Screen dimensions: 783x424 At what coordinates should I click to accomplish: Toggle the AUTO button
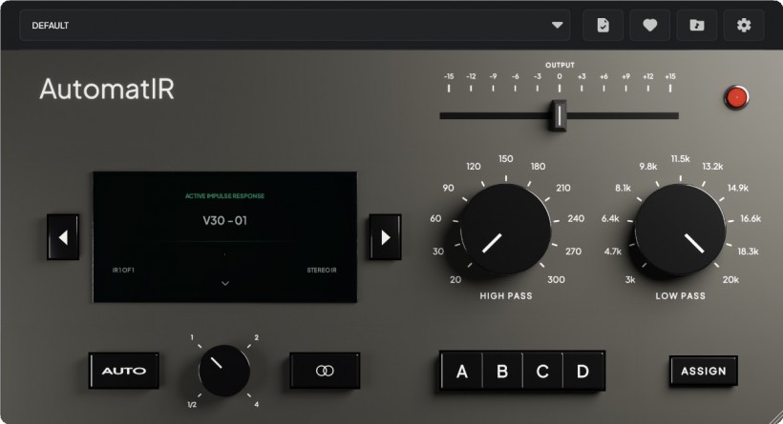[x=124, y=371]
